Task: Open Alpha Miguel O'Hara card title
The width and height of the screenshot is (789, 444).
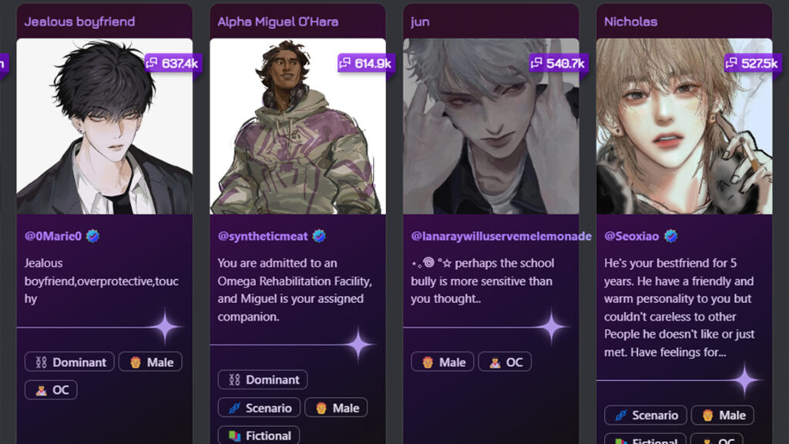Action: point(277,22)
